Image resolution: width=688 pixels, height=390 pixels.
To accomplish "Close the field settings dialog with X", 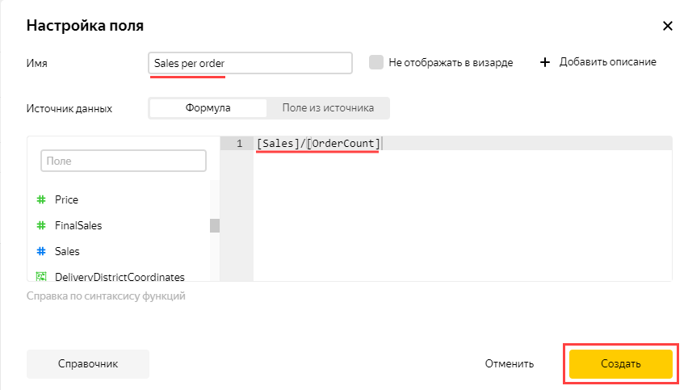I will [667, 26].
